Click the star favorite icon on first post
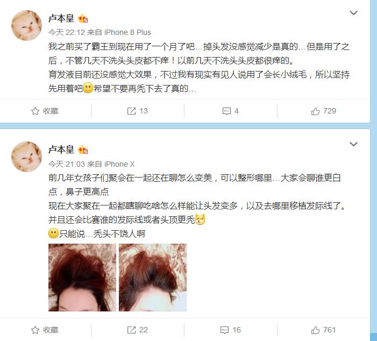 tap(35, 111)
